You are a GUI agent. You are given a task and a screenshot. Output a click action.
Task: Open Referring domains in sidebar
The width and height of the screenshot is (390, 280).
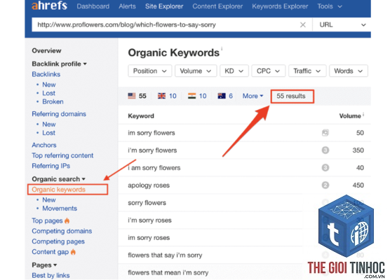click(x=59, y=114)
